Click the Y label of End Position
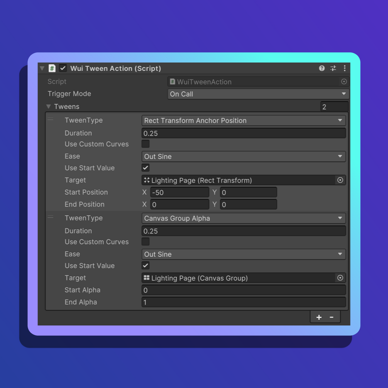The height and width of the screenshot is (388, 388). (x=215, y=204)
